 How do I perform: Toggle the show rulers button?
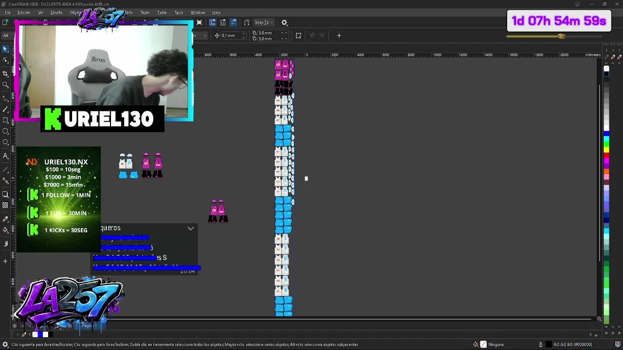212,22
